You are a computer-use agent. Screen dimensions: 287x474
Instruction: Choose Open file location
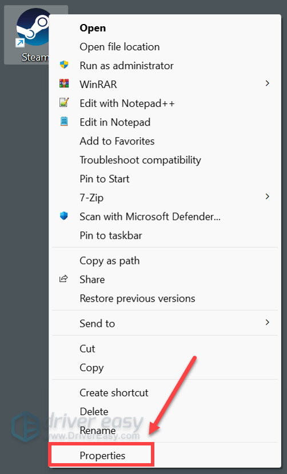pos(119,47)
